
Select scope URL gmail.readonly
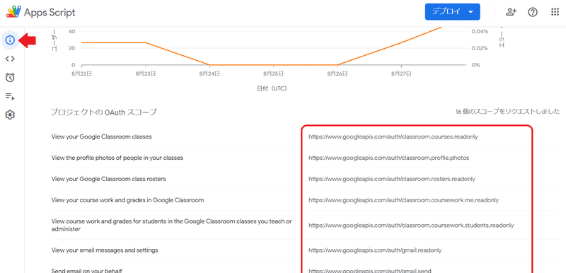[375, 250]
